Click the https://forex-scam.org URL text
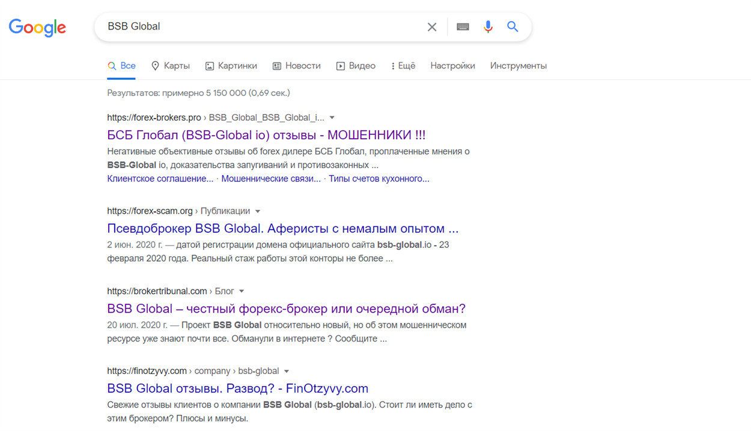This screenshot has width=751, height=431. [x=150, y=211]
